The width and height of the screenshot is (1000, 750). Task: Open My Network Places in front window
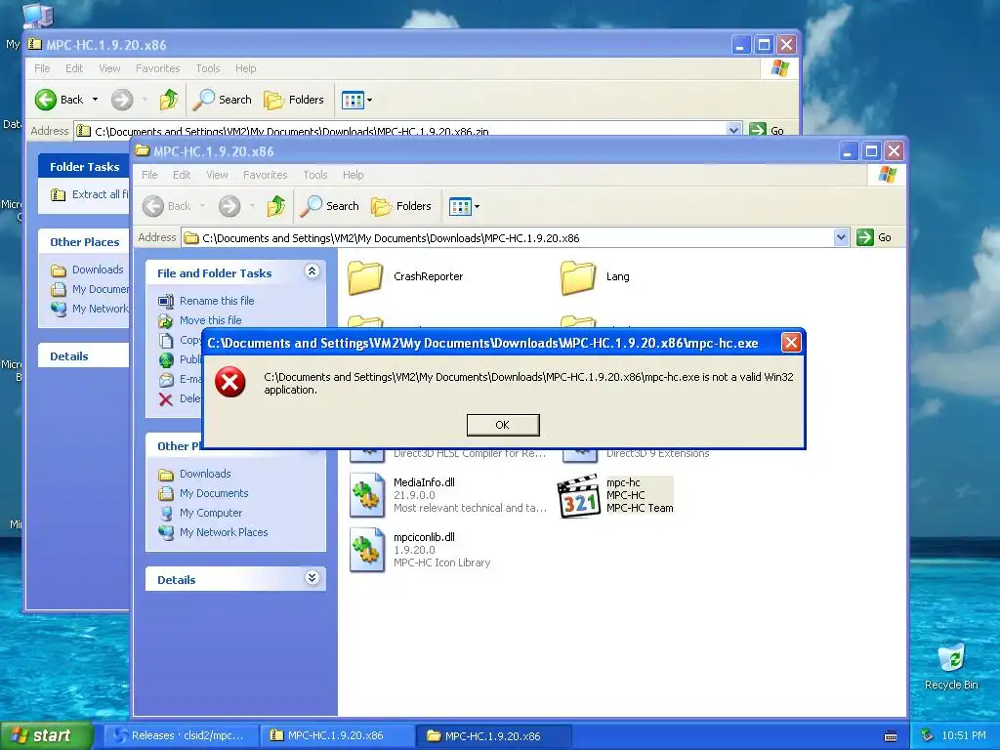point(224,532)
